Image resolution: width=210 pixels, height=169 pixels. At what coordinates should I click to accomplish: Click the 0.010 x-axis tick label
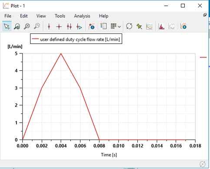pyautogui.click(x=118, y=146)
